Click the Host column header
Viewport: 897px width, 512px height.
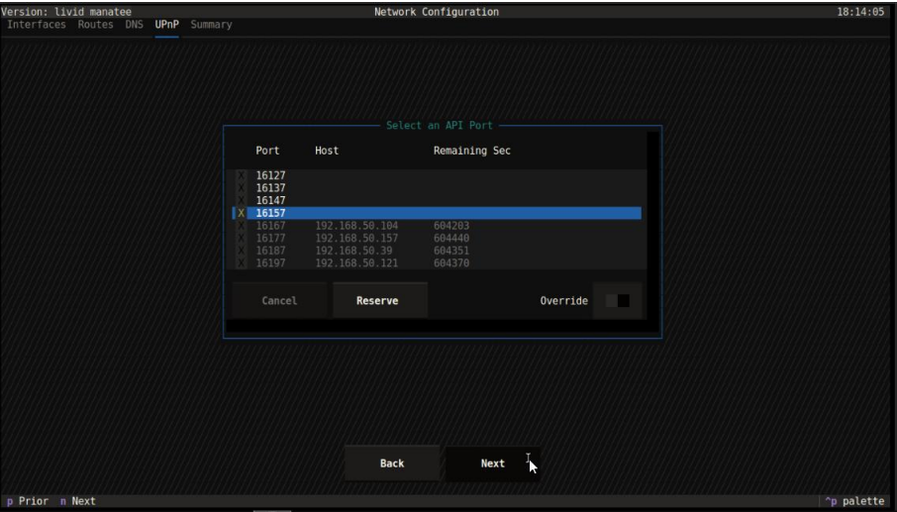(x=327, y=151)
